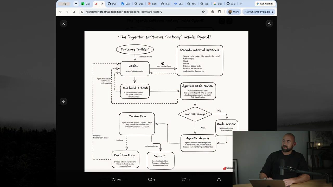Download the diagram image
333x187 pixels.
pos(269,24)
